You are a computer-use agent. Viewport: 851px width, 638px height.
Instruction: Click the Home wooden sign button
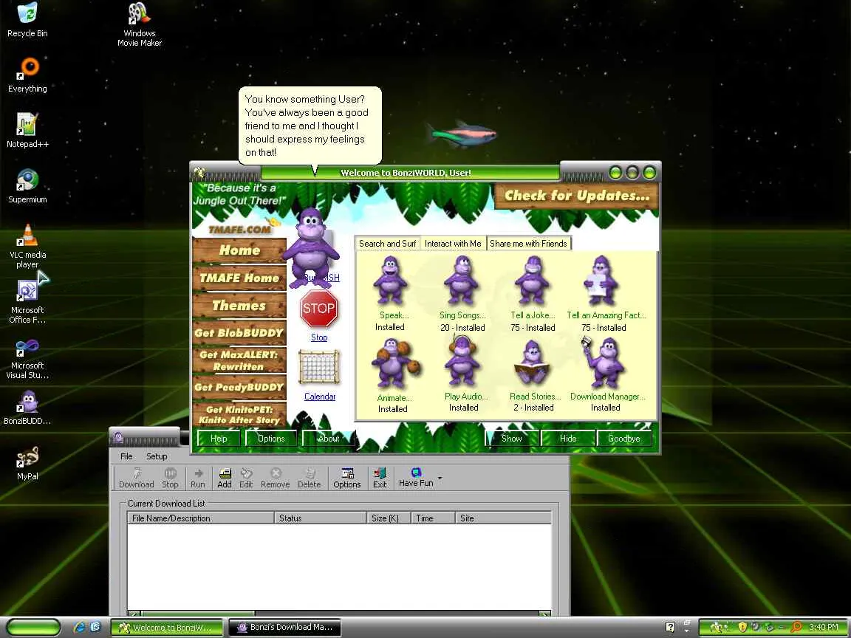(x=239, y=250)
